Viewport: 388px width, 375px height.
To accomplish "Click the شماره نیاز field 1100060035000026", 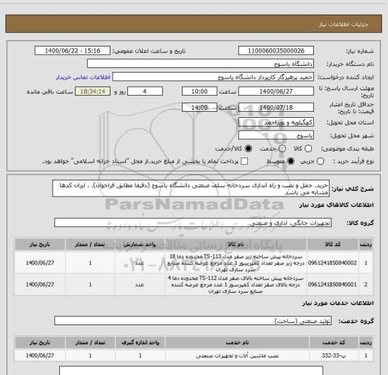I will click(x=276, y=50).
